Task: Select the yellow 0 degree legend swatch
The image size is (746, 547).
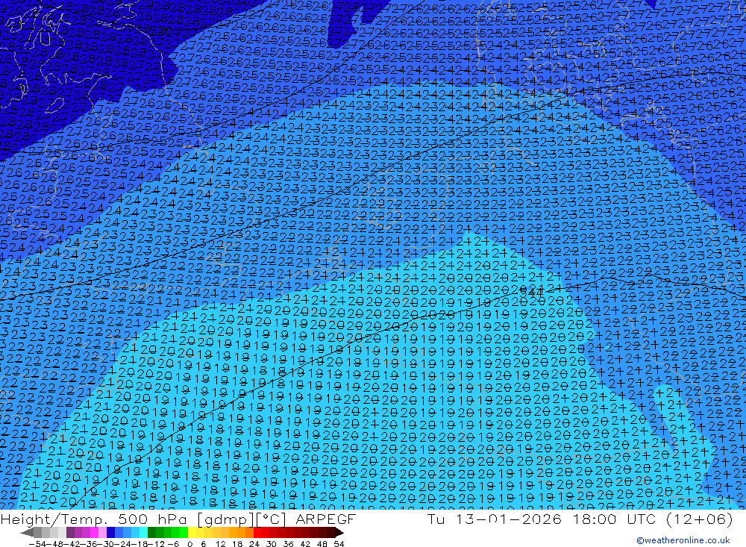Action: (x=192, y=533)
